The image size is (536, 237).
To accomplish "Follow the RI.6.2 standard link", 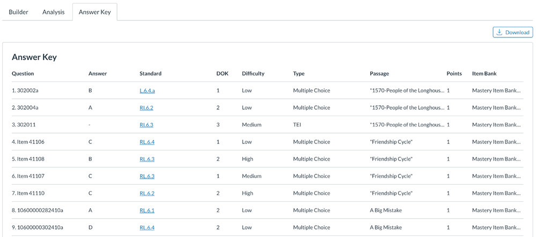I will point(146,108).
